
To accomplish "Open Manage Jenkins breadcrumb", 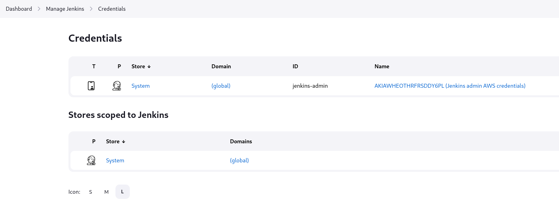I will point(65,9).
